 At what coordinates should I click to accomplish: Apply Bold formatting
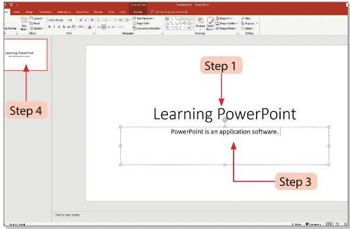[49, 27]
